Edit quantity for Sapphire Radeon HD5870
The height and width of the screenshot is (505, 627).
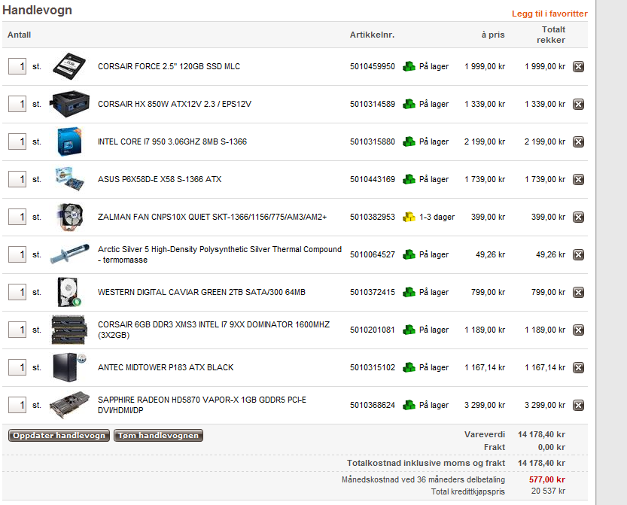tap(17, 405)
